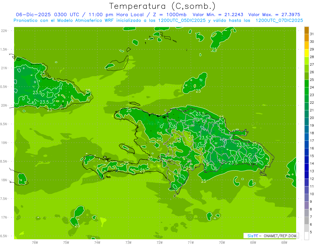319x246 pixels.
Task: Click the 28 label on the color scale
Action: (x=312, y=57)
